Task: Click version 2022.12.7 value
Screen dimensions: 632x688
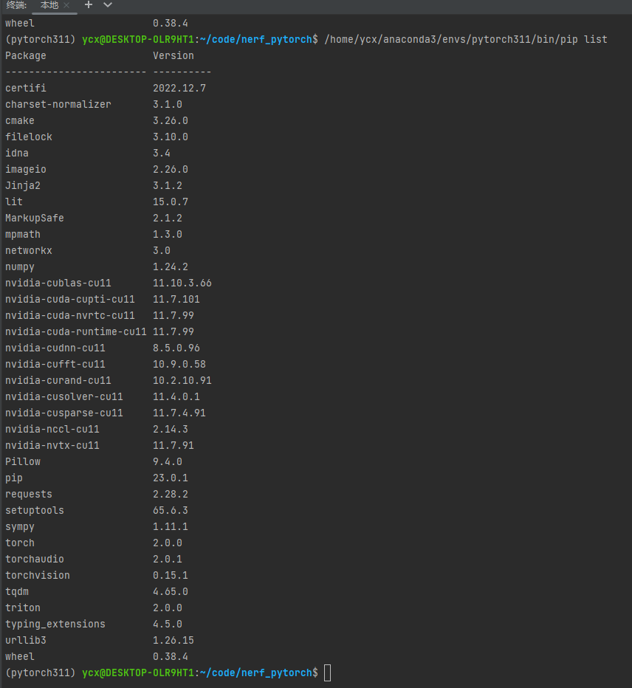Action: (x=179, y=88)
